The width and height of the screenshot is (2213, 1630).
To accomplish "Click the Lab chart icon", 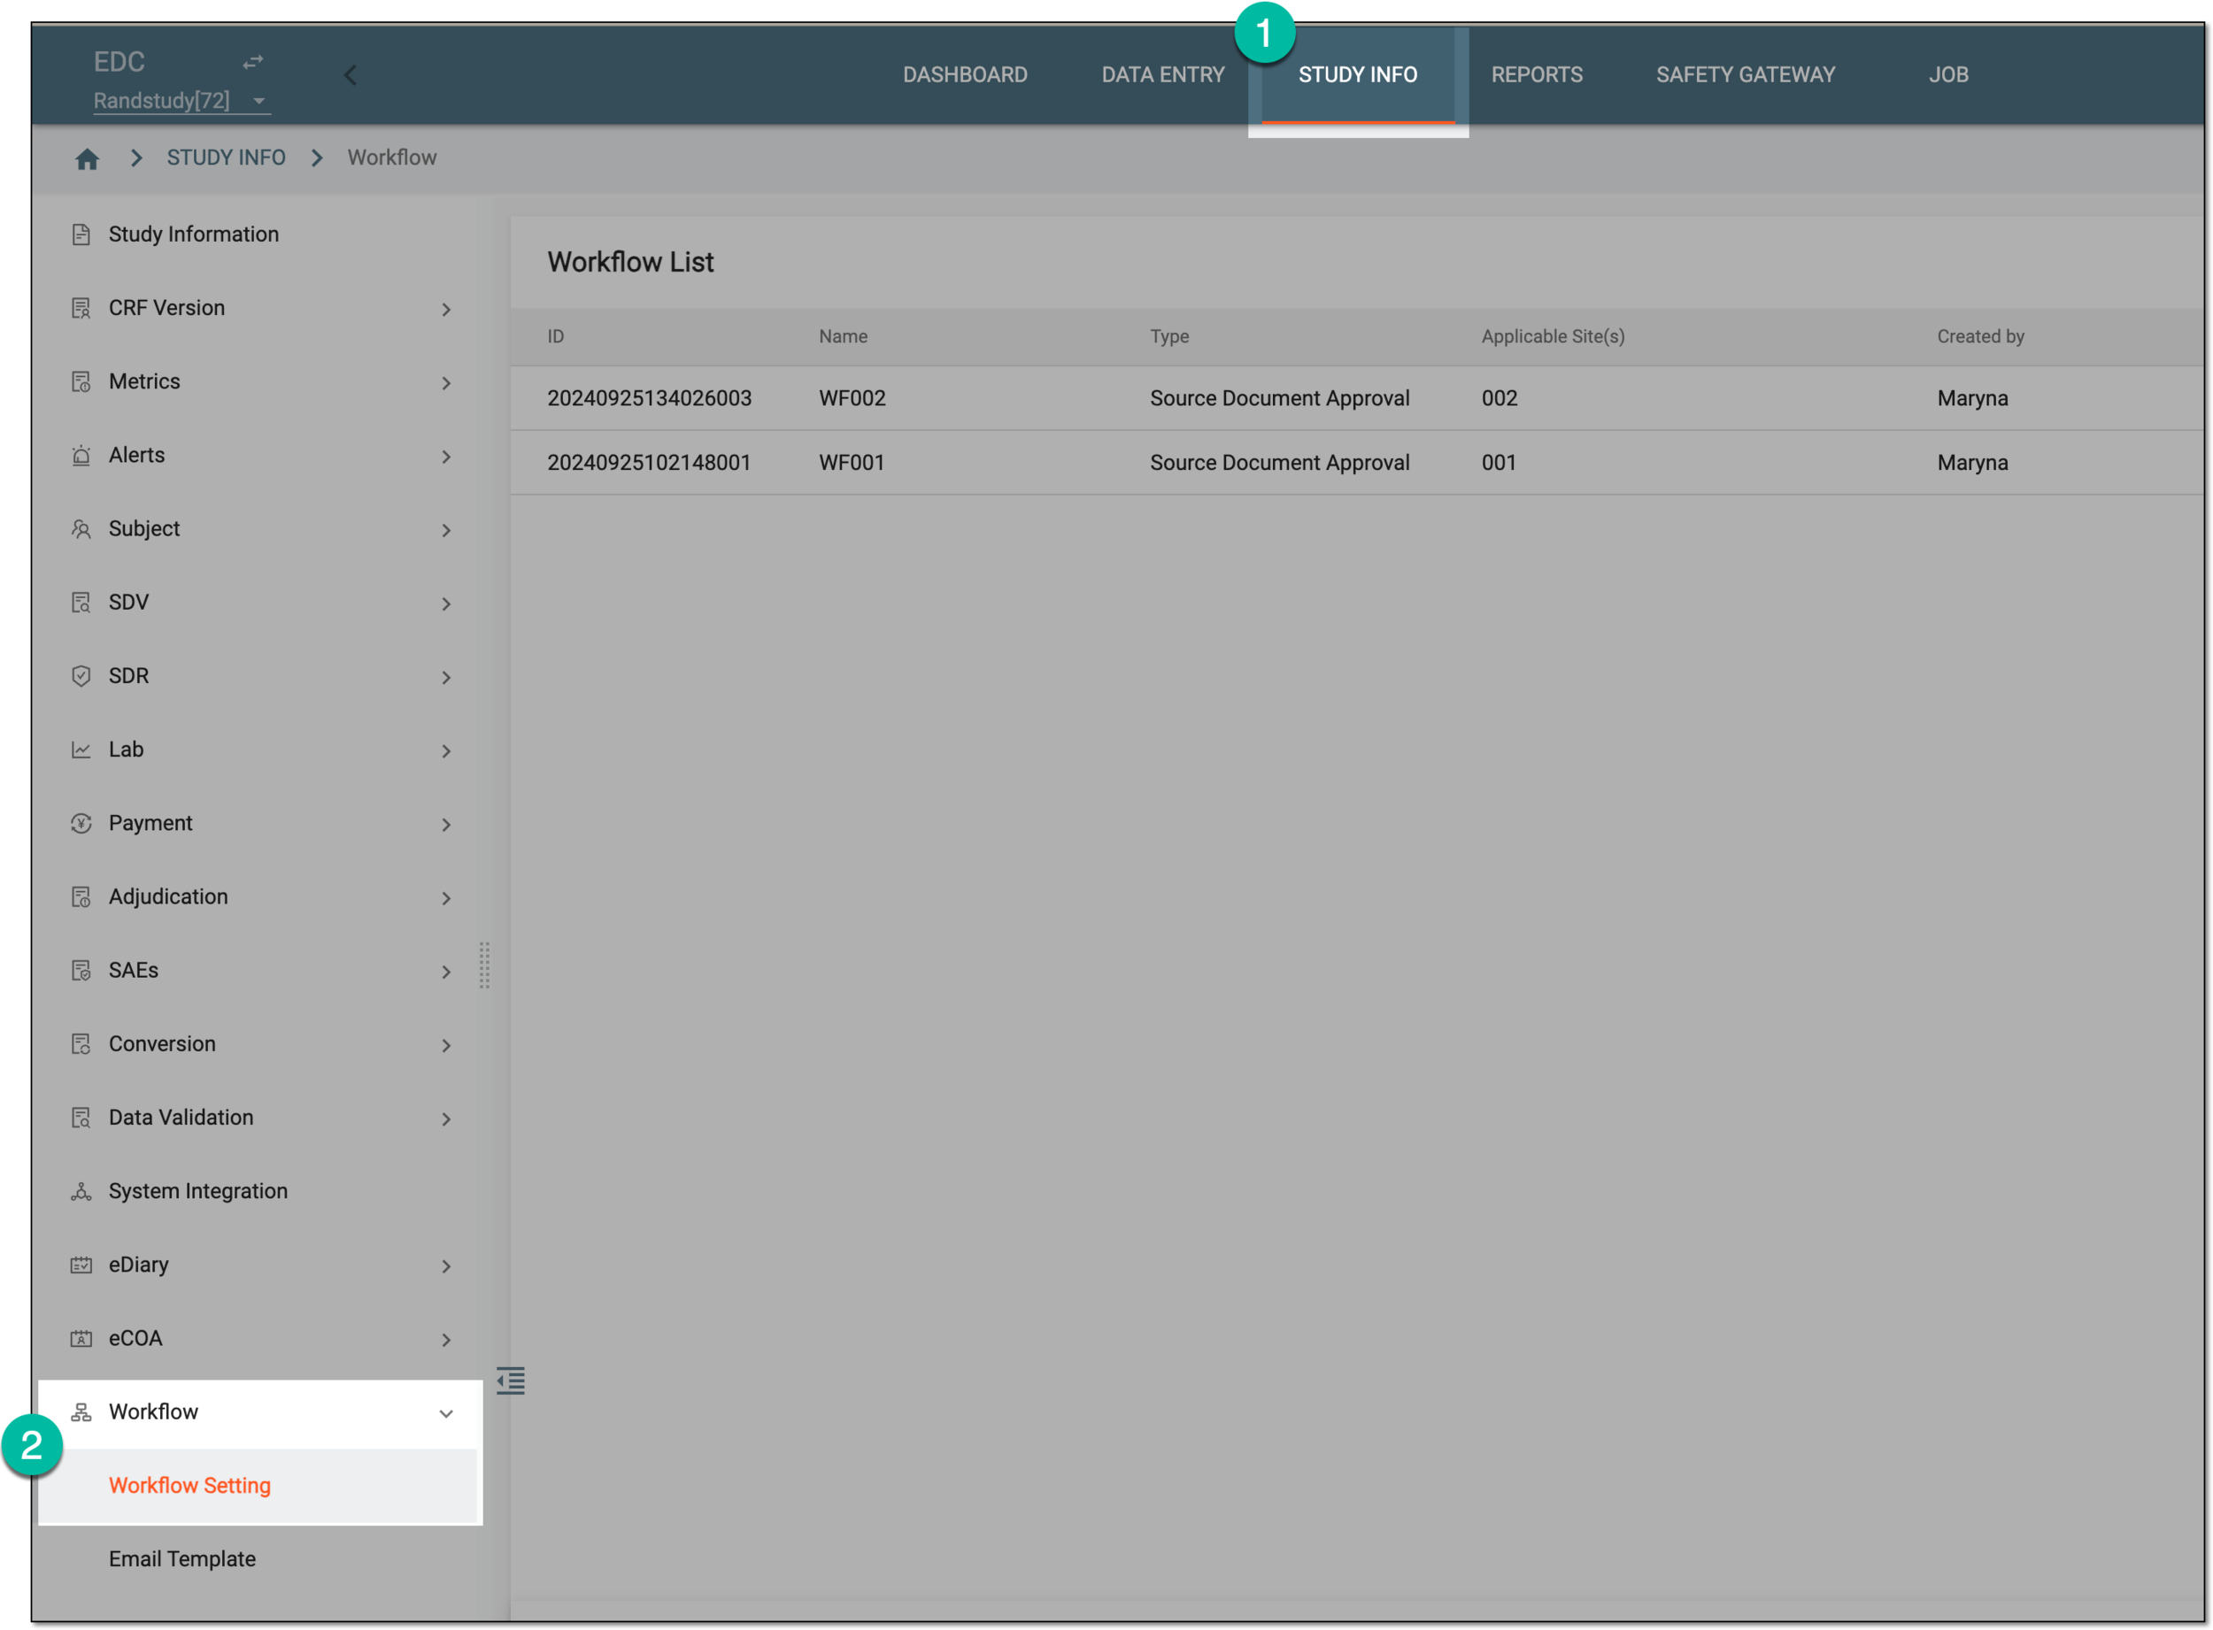I will point(81,750).
